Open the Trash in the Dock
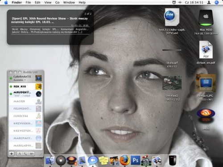223x167 pixels. click(x=173, y=160)
